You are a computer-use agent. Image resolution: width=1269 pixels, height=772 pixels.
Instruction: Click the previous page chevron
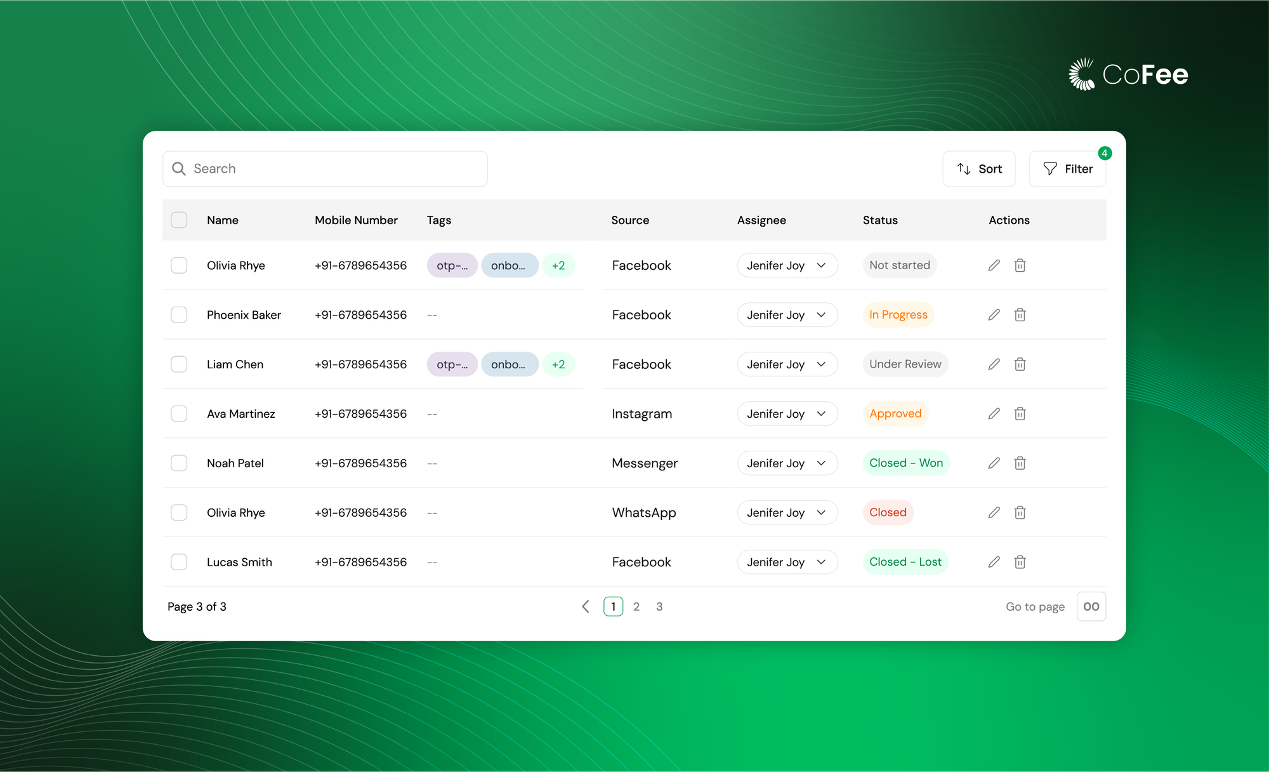tap(585, 606)
